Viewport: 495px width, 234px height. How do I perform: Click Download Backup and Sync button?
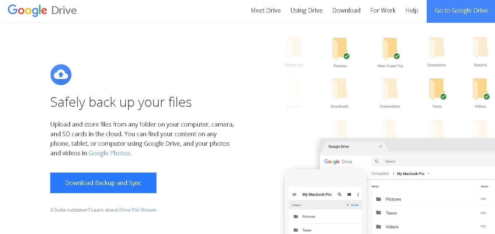pyautogui.click(x=103, y=183)
